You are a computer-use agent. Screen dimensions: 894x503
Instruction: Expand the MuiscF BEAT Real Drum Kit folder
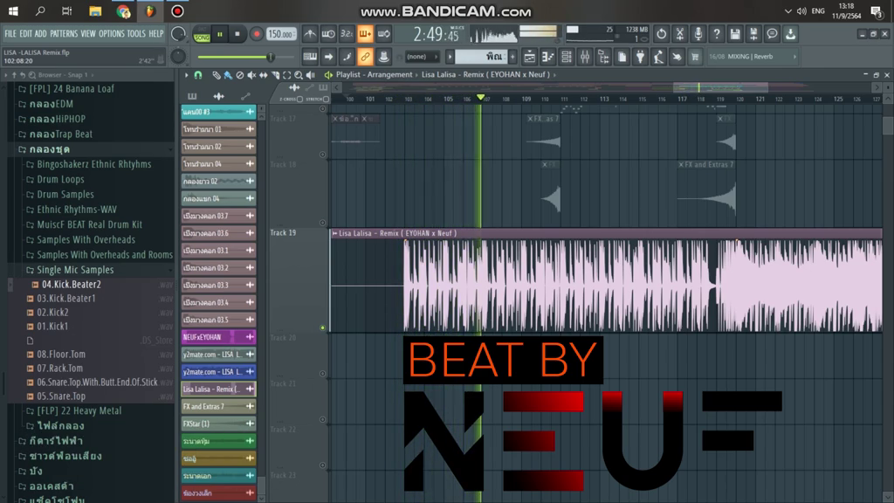coord(85,224)
